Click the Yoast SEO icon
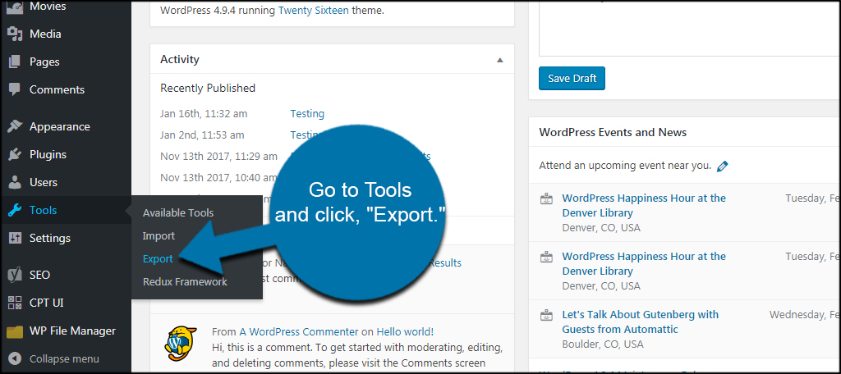Image resolution: width=841 pixels, height=374 pixels. (15, 275)
